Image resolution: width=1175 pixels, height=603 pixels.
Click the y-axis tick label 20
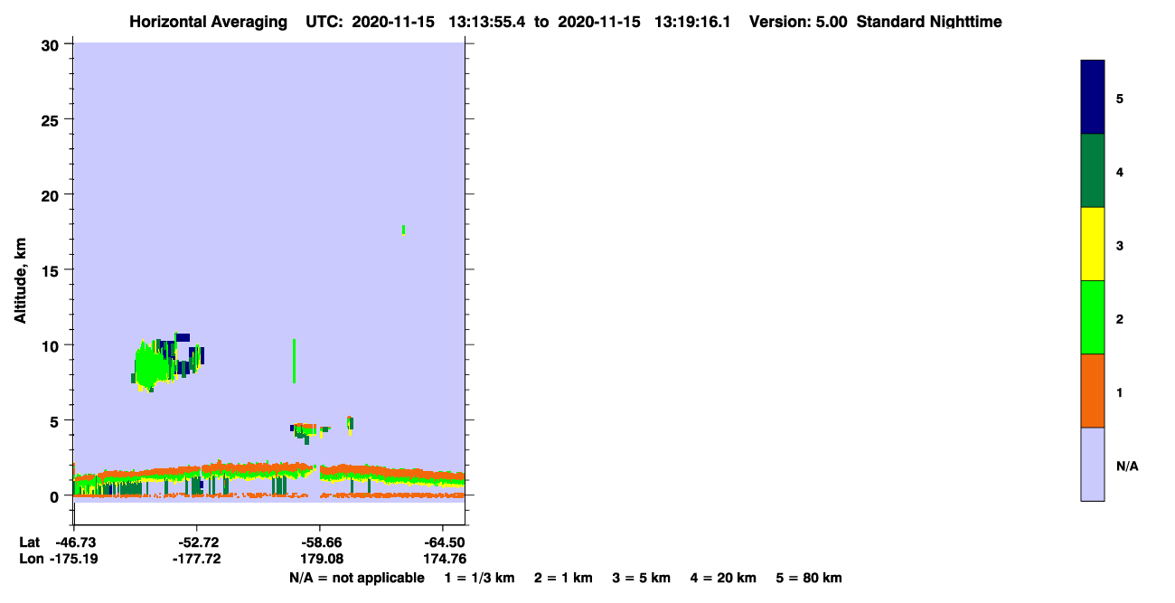point(52,195)
